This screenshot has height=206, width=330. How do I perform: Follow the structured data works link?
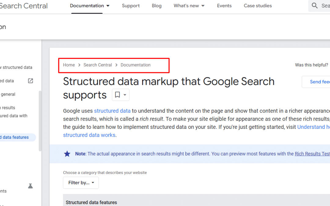point(89,135)
